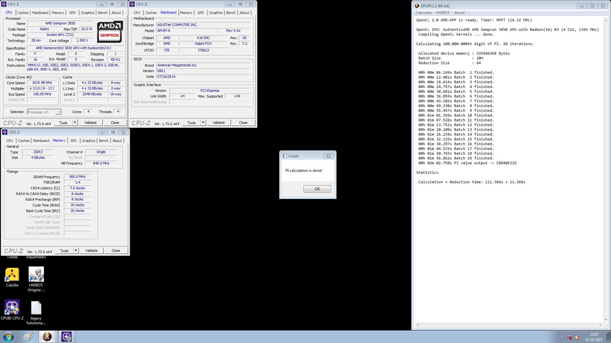The image size is (611, 343).
Task: Click Close button in Memory window
Action: [116, 251]
